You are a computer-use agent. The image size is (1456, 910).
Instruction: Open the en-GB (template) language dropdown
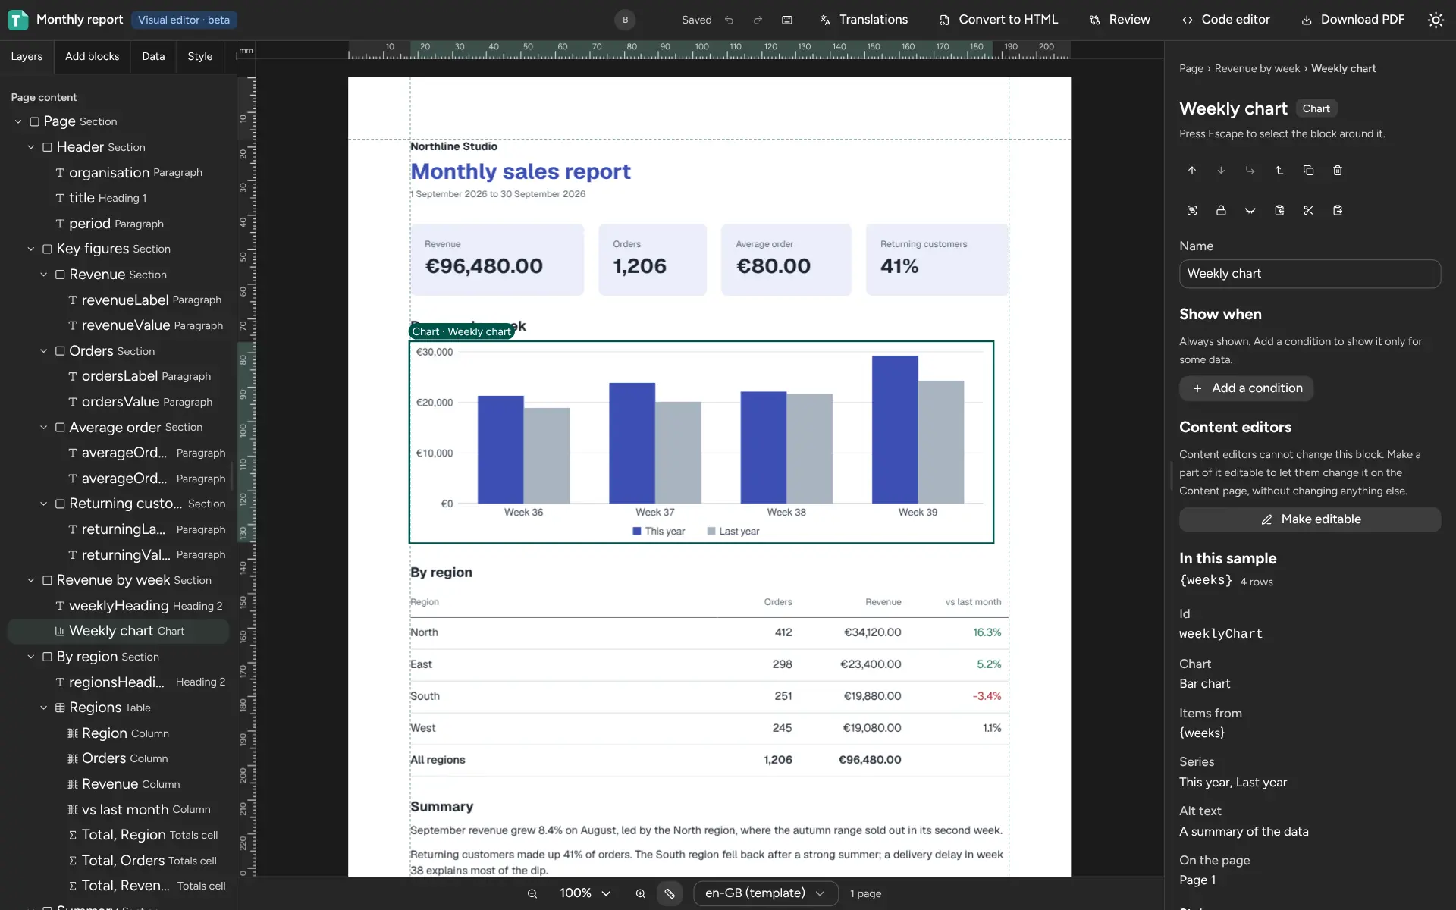pyautogui.click(x=765, y=893)
